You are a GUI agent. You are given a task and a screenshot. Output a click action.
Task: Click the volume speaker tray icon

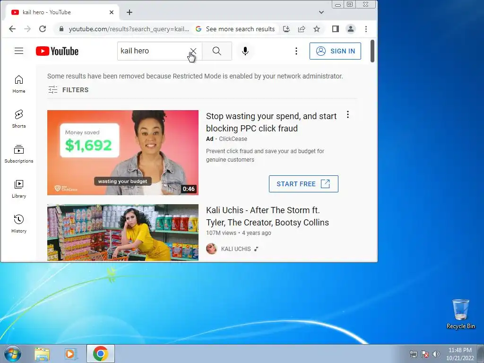click(436, 354)
